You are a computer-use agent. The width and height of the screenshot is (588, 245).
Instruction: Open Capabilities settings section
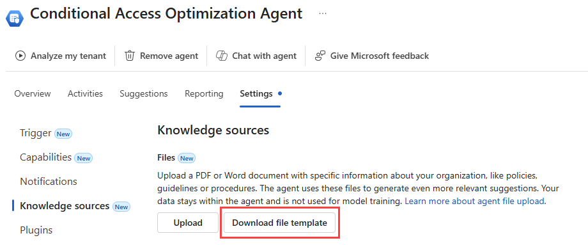pyautogui.click(x=46, y=157)
